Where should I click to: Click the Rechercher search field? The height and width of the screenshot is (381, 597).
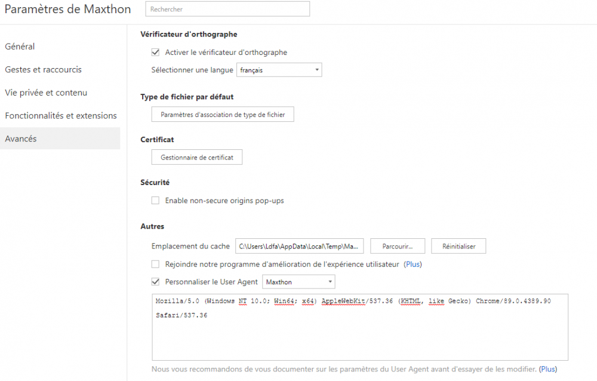(x=227, y=9)
